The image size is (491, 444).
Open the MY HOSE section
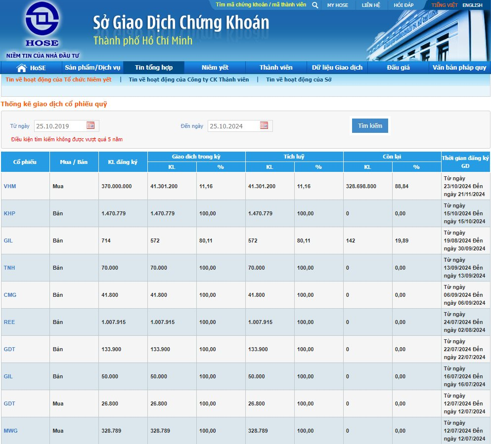[x=337, y=5]
